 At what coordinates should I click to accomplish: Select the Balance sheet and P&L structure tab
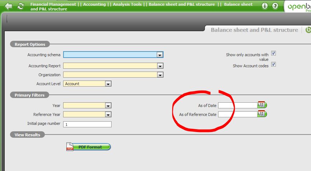click(254, 30)
